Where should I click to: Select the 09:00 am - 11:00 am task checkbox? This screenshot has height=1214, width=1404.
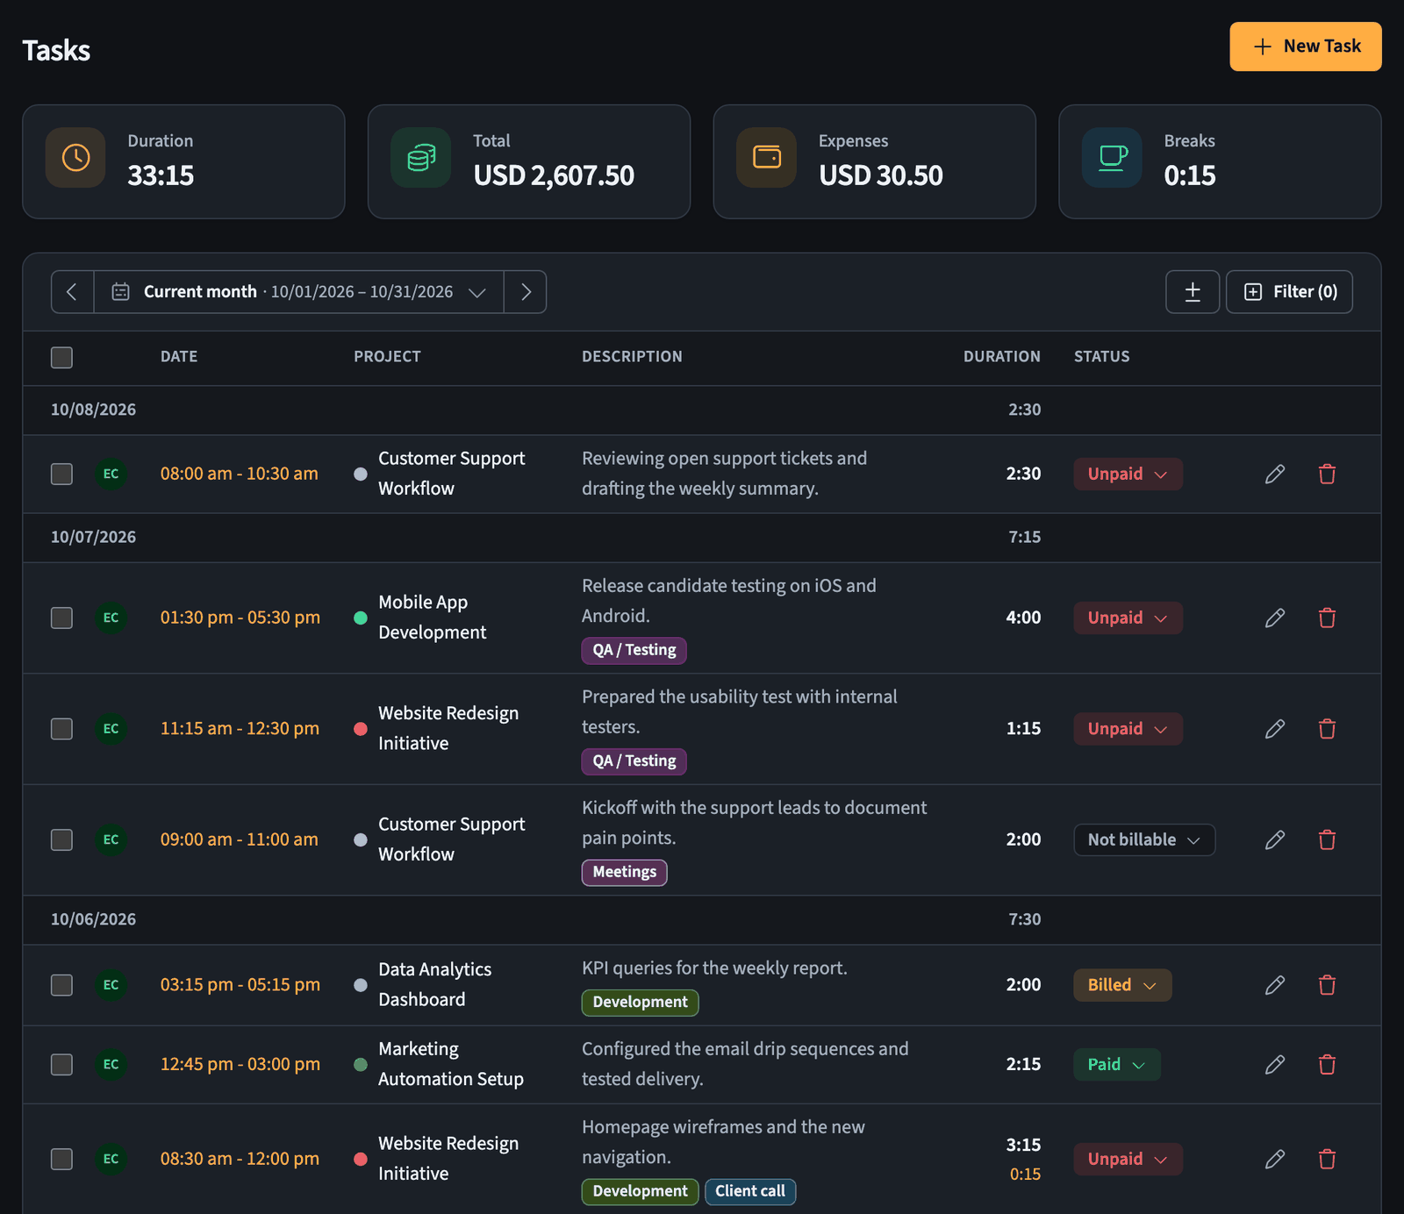point(61,839)
